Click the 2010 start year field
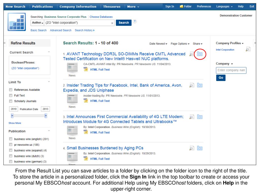 click(x=13, y=109)
